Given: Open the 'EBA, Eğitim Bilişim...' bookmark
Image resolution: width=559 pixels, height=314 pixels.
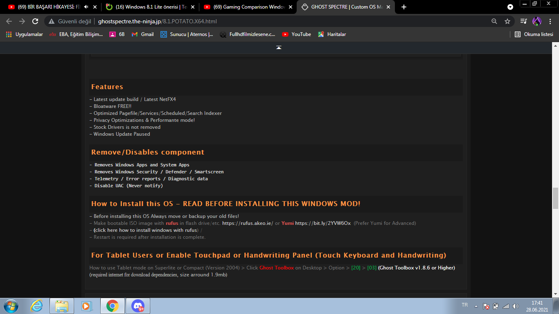Looking at the screenshot, I should click(76, 34).
